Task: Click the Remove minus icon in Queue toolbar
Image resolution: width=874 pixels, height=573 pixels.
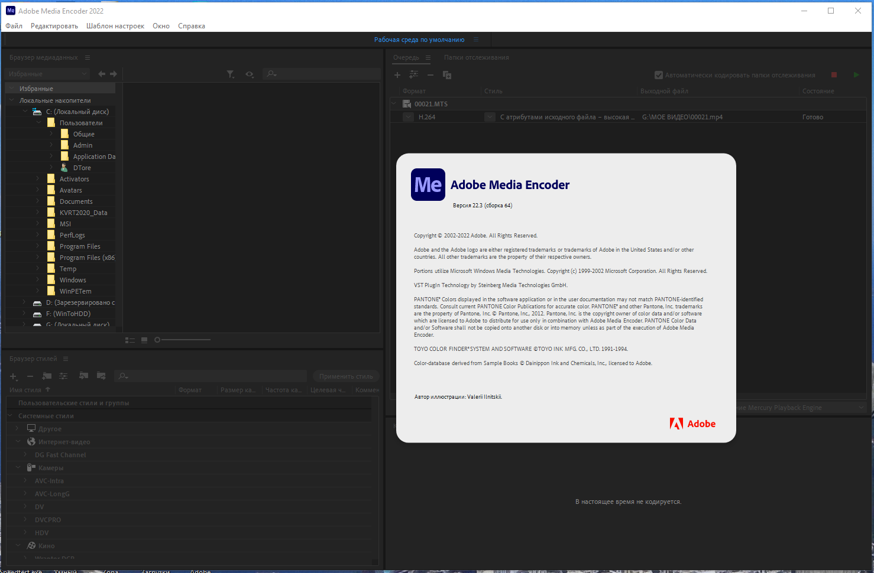Action: [430, 75]
